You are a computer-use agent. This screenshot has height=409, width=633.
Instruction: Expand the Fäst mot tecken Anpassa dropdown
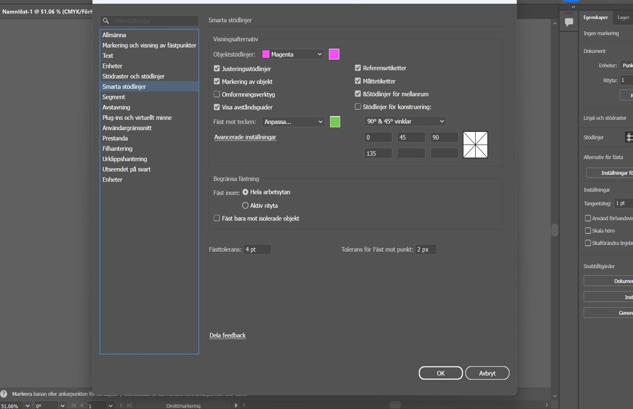coord(293,122)
